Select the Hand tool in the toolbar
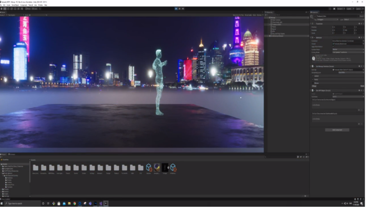This screenshot has height=207, width=366. click(x=2, y=9)
